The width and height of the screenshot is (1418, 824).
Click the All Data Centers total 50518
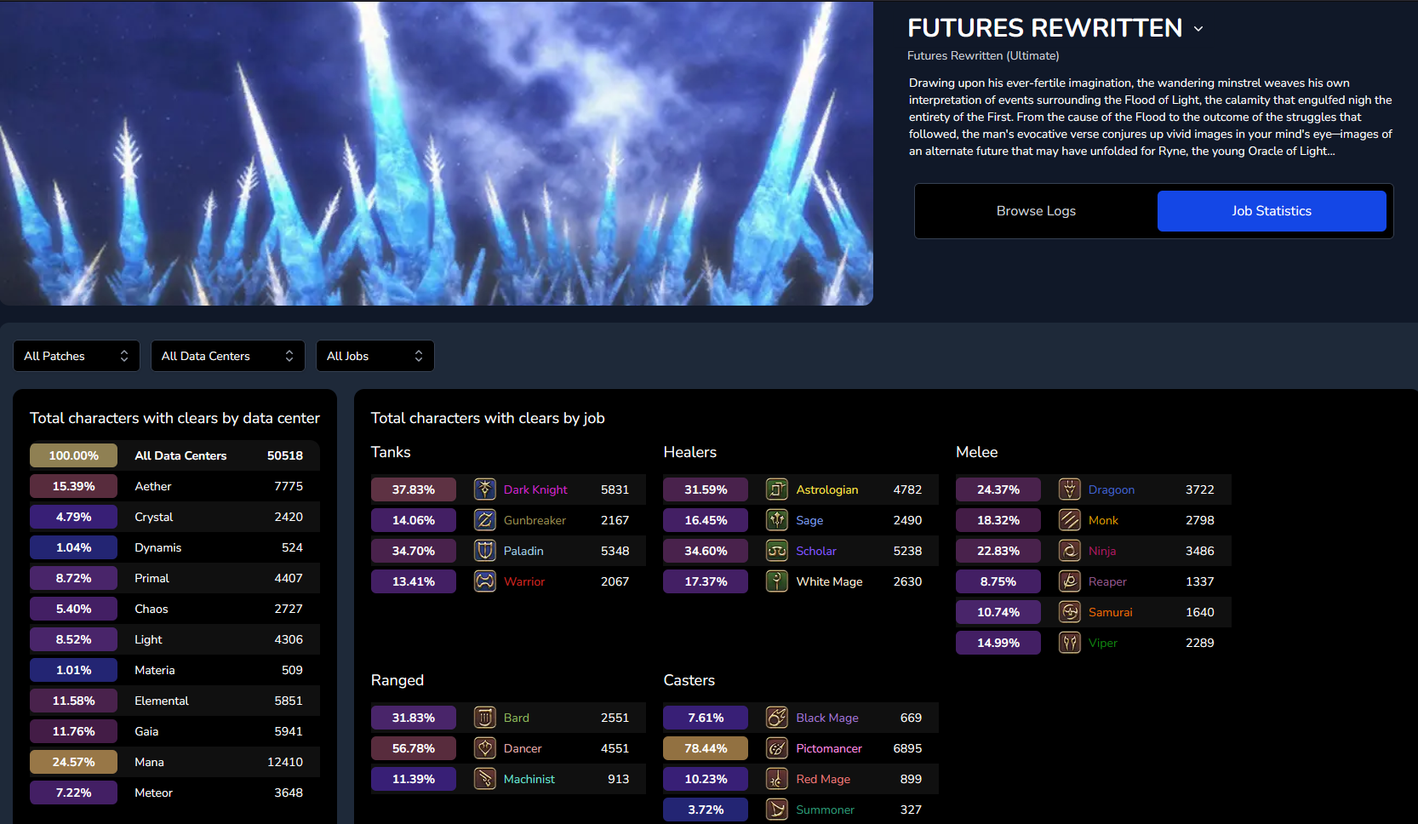pyautogui.click(x=285, y=455)
